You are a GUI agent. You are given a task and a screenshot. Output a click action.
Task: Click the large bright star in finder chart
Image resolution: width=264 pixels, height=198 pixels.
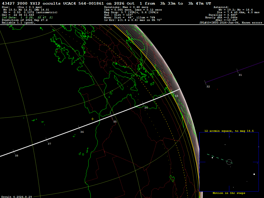[x=254, y=174]
